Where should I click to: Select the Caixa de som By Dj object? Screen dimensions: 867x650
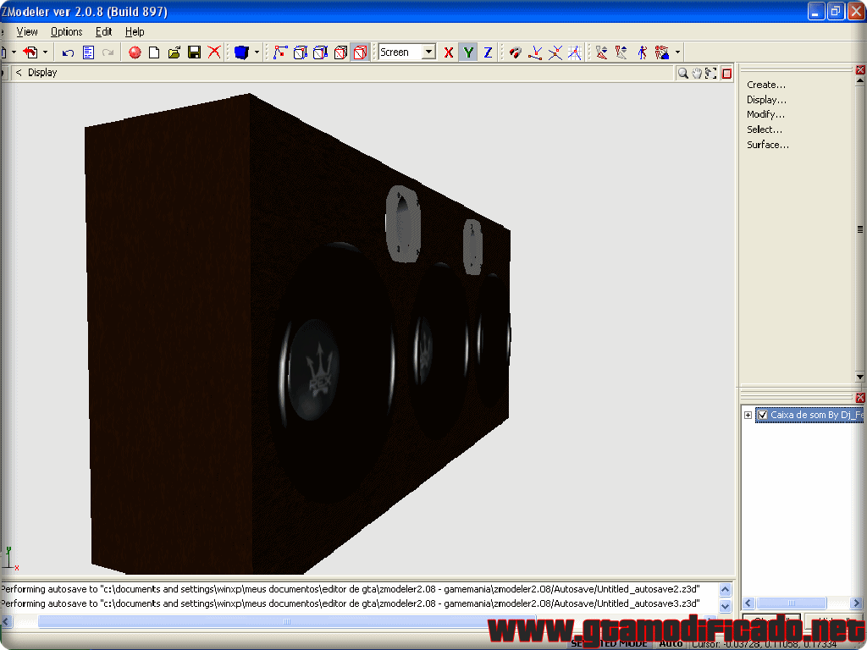[816, 415]
